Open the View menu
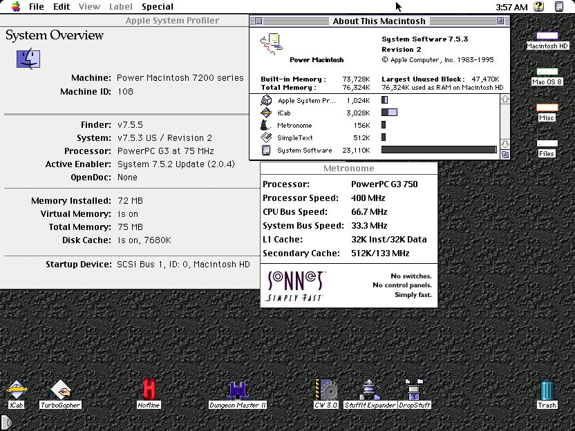The image size is (575, 431). (x=89, y=7)
